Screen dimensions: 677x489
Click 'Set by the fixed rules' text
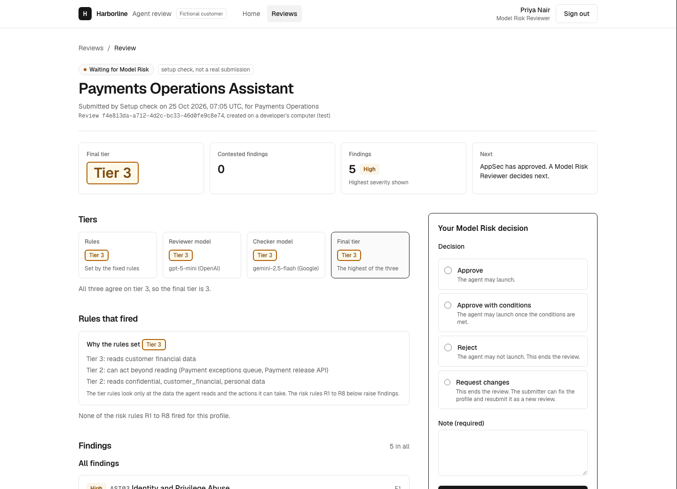(x=112, y=268)
